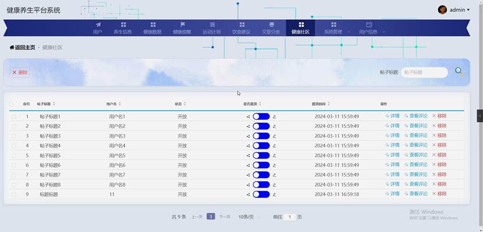Click the 帖子标题 search input field
This screenshot has height=232, width=483.
point(424,73)
